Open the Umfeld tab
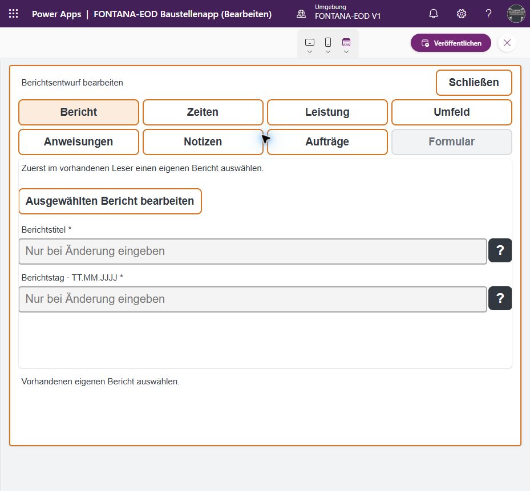The width and height of the screenshot is (530, 491). (x=452, y=112)
